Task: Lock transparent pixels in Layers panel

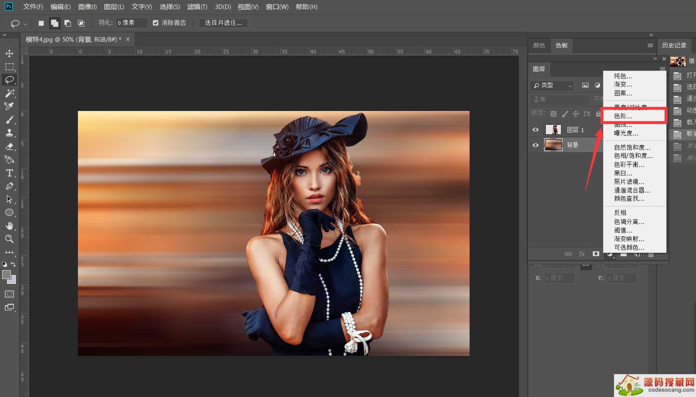Action: point(554,114)
